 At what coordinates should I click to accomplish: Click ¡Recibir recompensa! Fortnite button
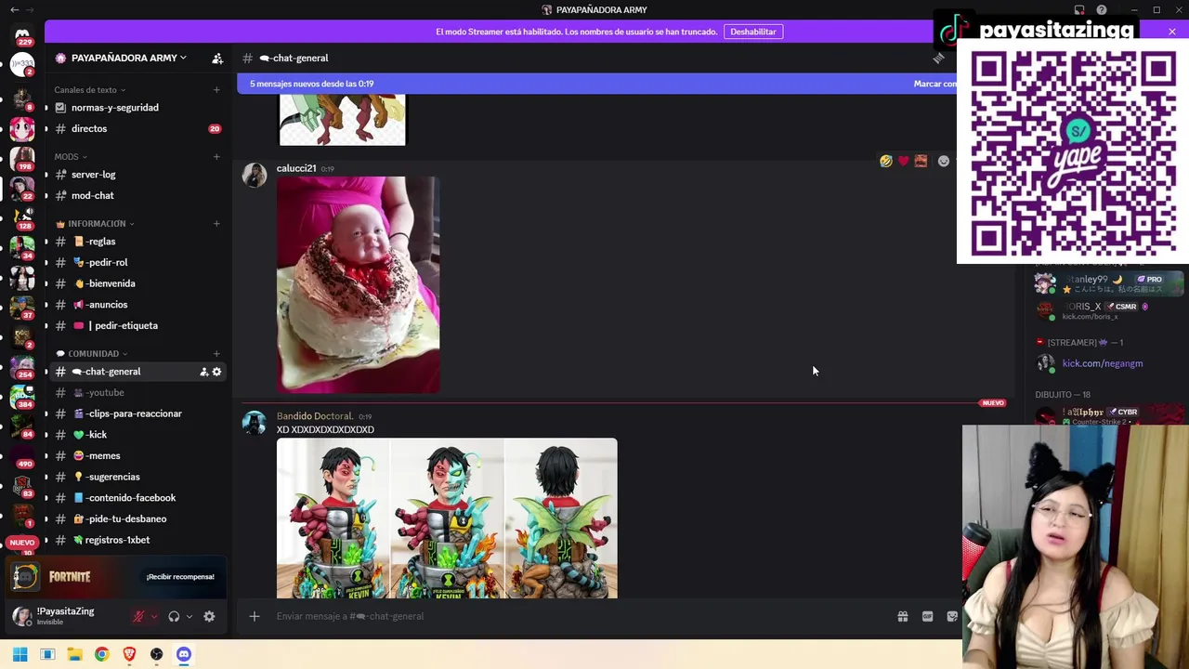pos(180,577)
